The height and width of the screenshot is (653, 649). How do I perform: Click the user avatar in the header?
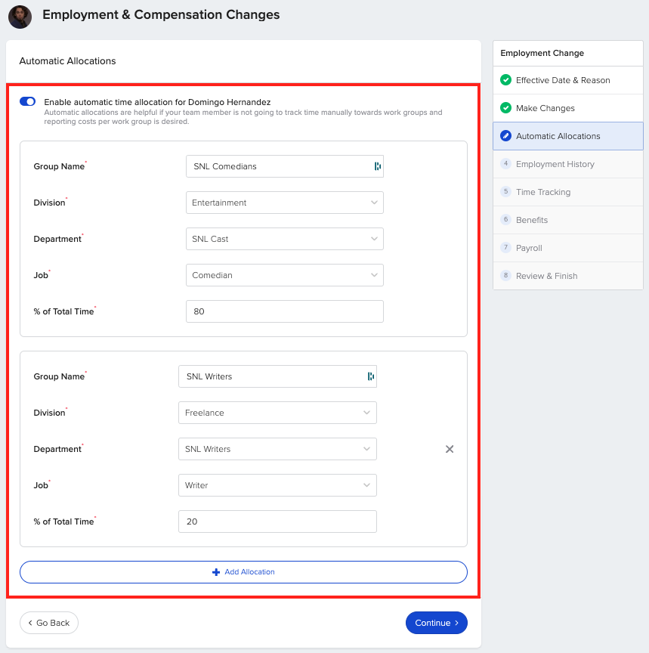coord(20,17)
